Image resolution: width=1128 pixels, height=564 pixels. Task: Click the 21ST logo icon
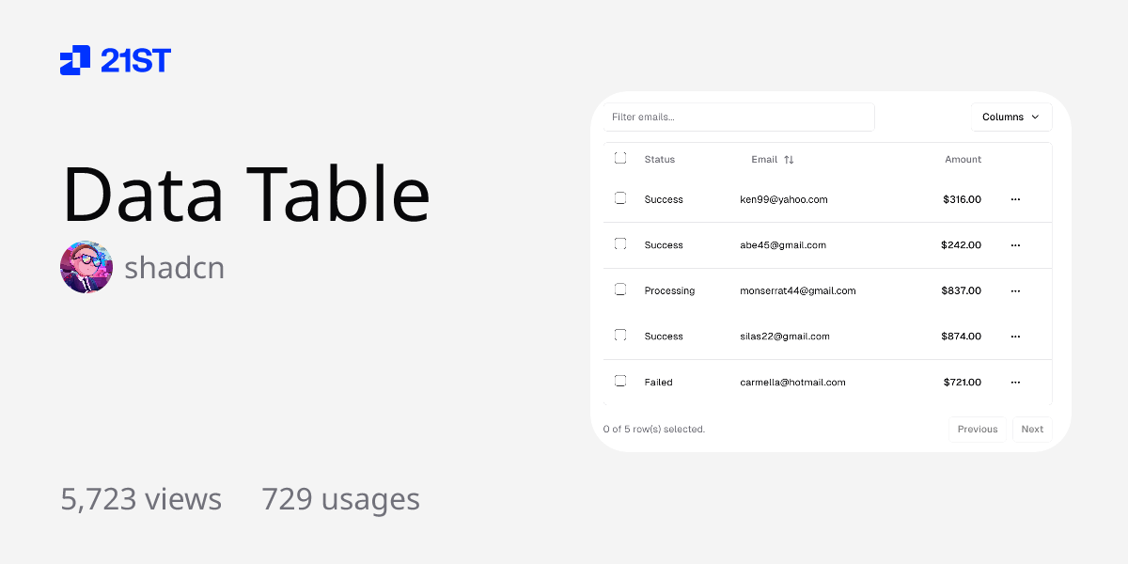click(75, 60)
